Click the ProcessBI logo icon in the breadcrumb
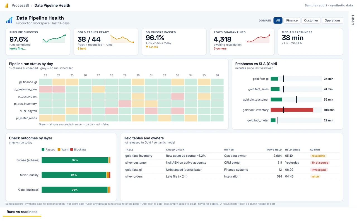 [x=6, y=6]
